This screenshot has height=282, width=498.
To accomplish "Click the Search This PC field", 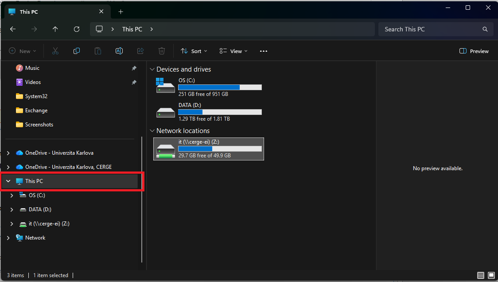I will (432, 29).
